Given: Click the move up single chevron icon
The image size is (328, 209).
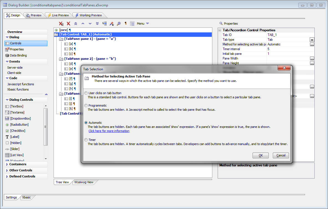Looking at the screenshot, I should click(x=83, y=24).
